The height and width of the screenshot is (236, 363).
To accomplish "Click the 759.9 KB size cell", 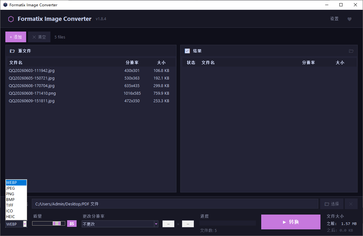I will click(161, 93).
